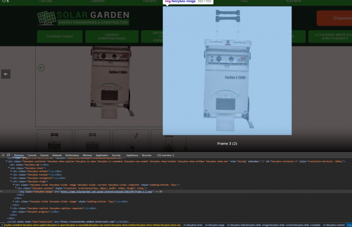Switch to the Recorder tab
The image size is (352, 227).
[x=147, y=155]
